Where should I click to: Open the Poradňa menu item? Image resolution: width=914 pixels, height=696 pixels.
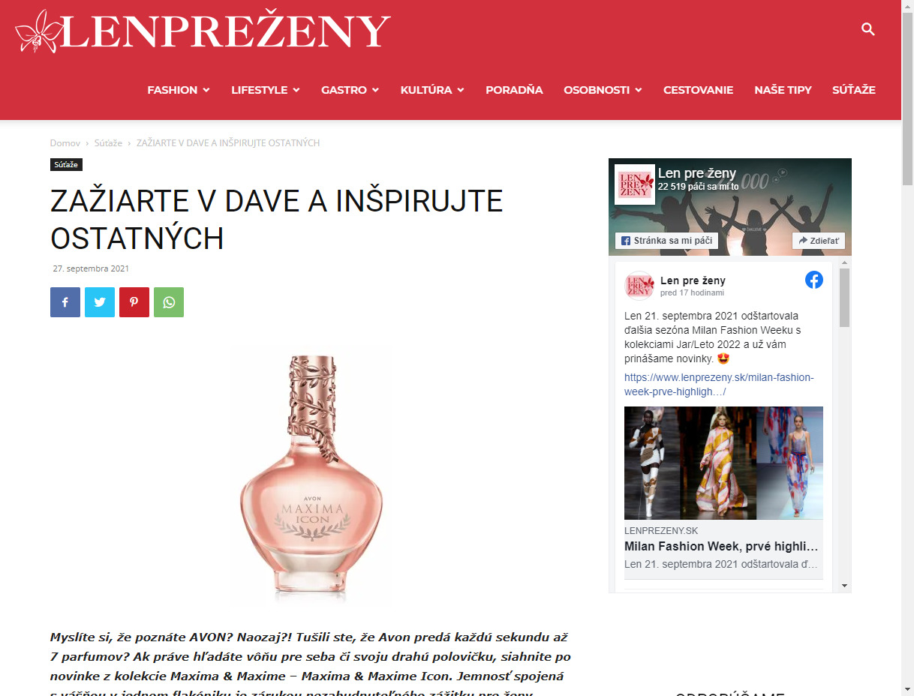514,90
